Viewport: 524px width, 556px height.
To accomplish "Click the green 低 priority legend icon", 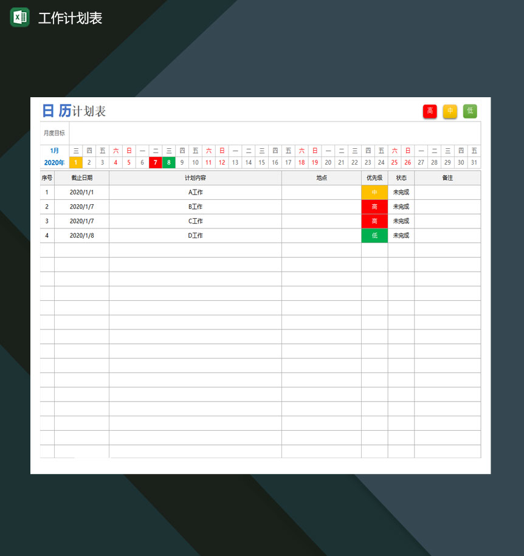I will pyautogui.click(x=470, y=111).
